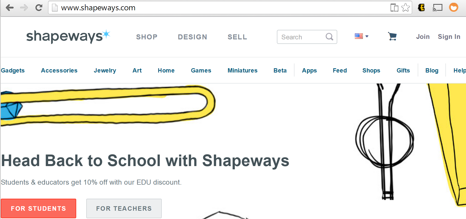This screenshot has height=219, width=466.
Task: Click the Sign In link
Action: (x=449, y=37)
